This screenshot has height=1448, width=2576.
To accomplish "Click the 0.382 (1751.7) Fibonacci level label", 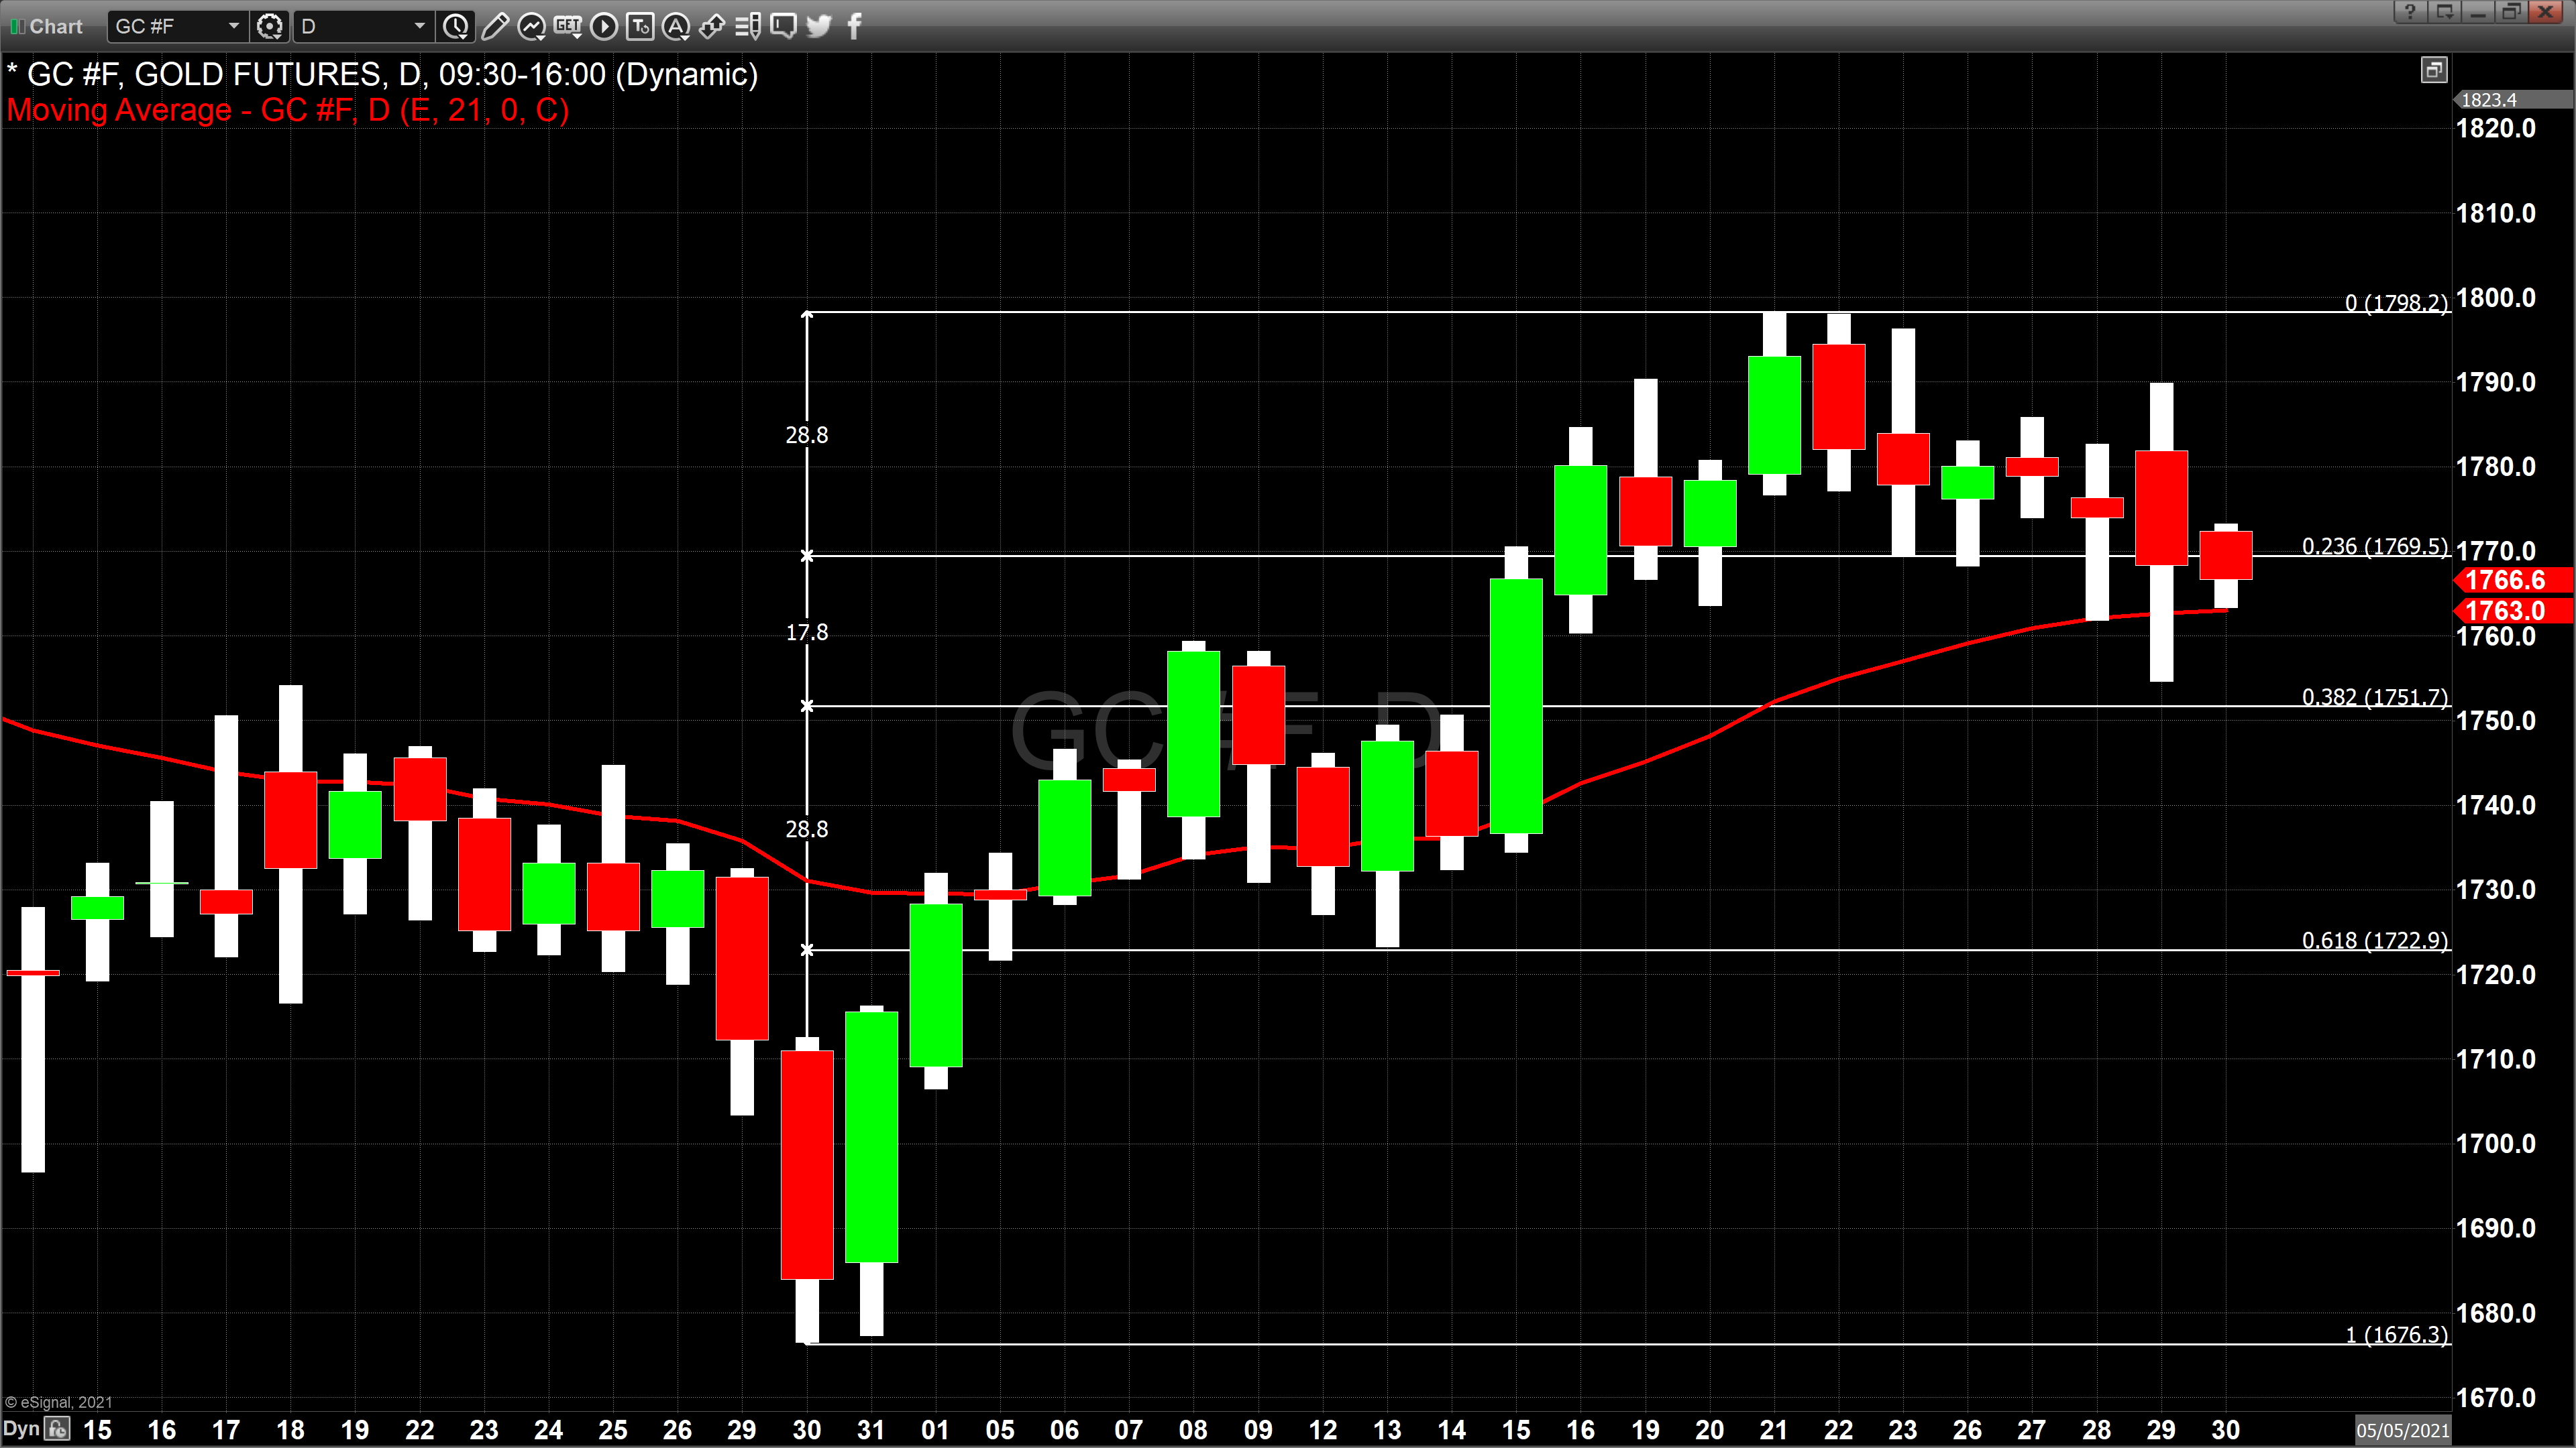I will coord(2374,697).
